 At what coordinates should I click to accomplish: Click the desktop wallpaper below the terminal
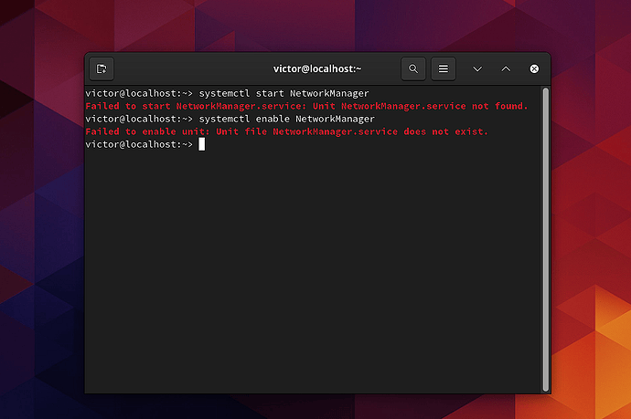pyautogui.click(x=315, y=407)
